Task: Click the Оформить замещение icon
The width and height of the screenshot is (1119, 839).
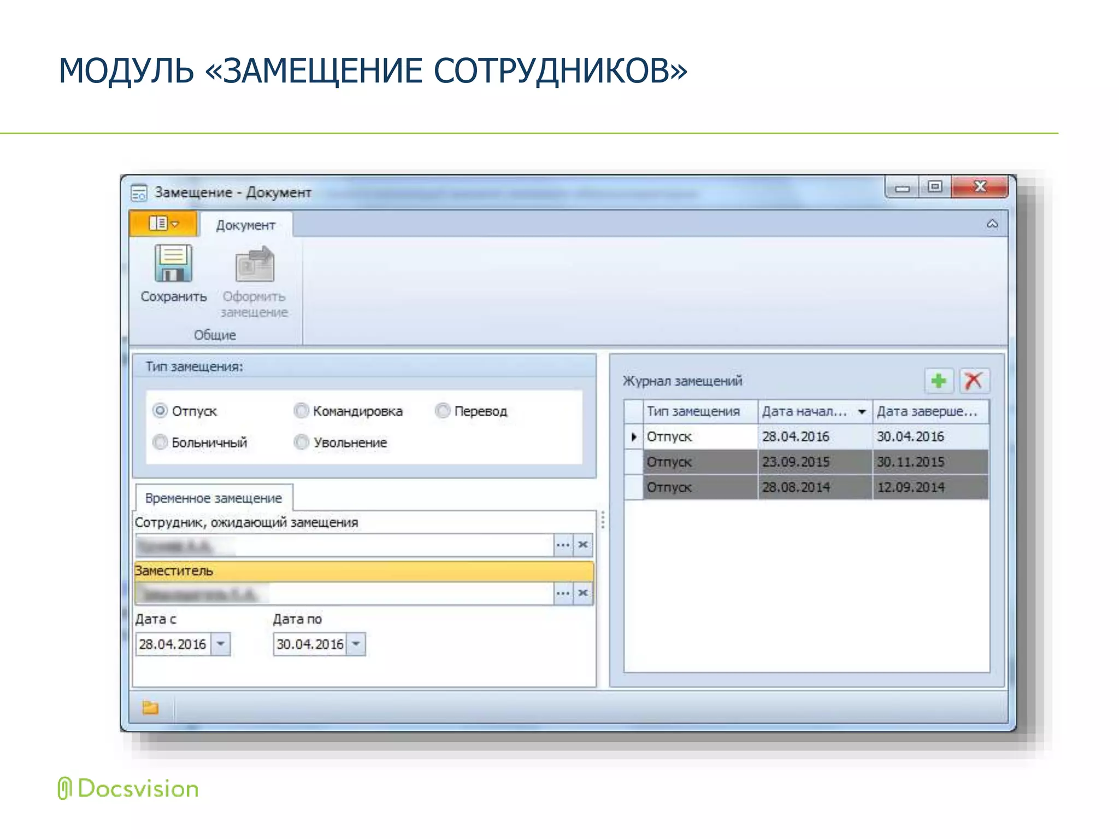Action: point(254,264)
